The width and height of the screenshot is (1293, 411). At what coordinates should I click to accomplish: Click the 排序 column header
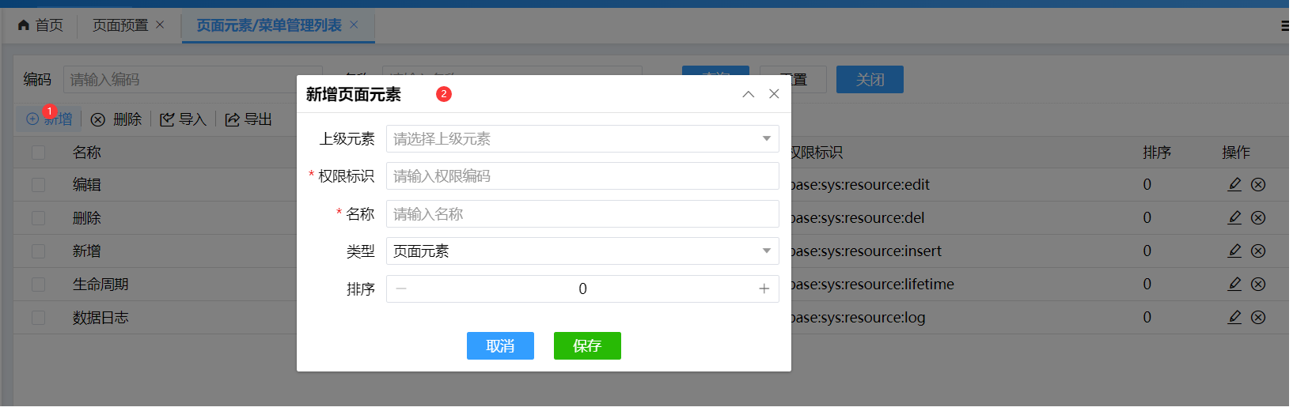[1156, 152]
